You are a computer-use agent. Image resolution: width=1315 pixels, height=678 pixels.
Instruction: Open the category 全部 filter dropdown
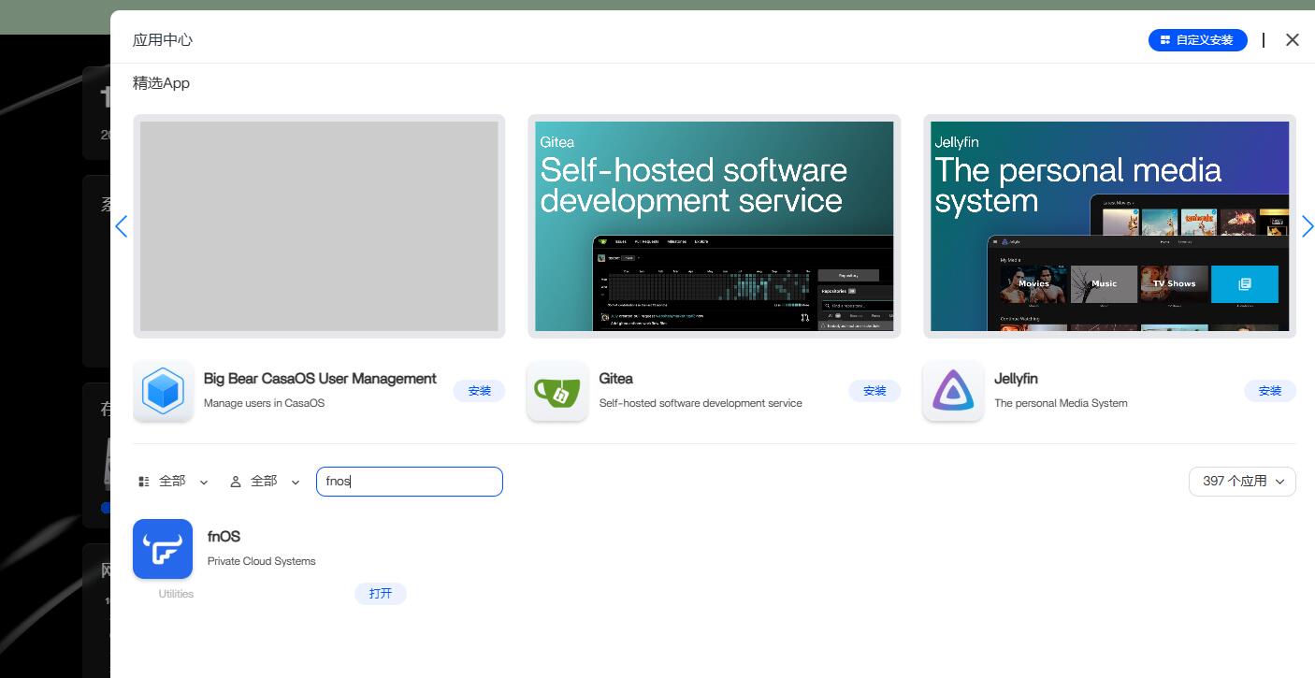[173, 482]
